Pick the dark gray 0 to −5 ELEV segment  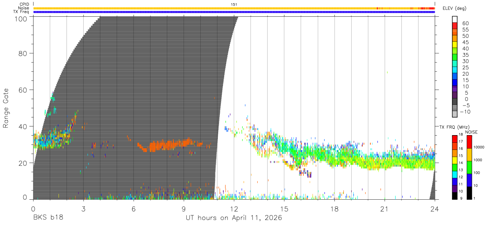(x=455, y=102)
